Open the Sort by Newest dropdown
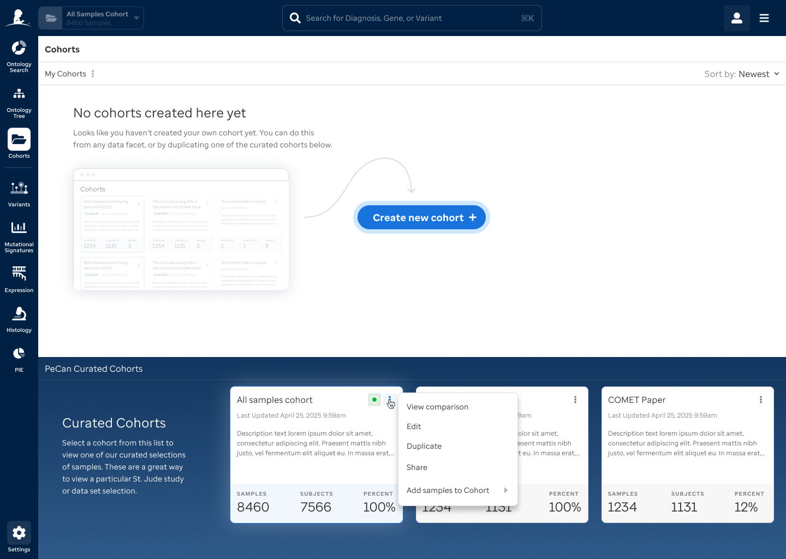This screenshot has height=559, width=786. (x=742, y=74)
